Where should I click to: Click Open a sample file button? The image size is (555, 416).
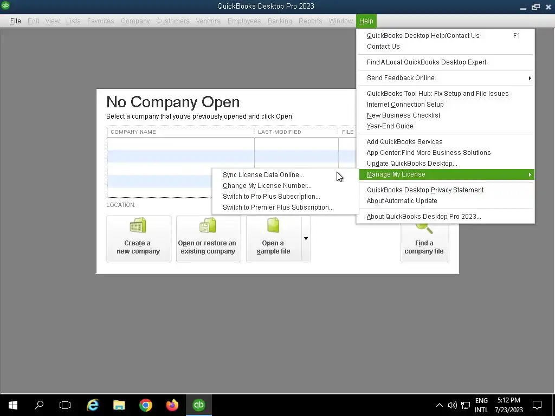pos(274,239)
